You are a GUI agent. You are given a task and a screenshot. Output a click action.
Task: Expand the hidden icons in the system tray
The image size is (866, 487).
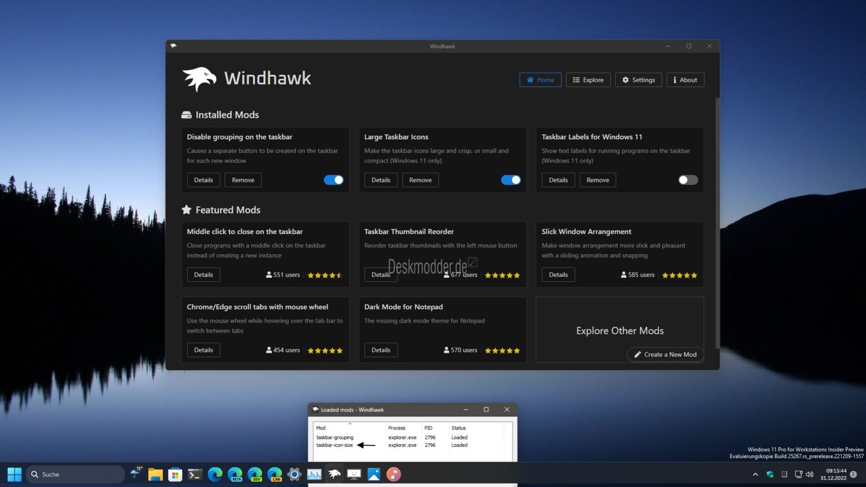coord(755,474)
